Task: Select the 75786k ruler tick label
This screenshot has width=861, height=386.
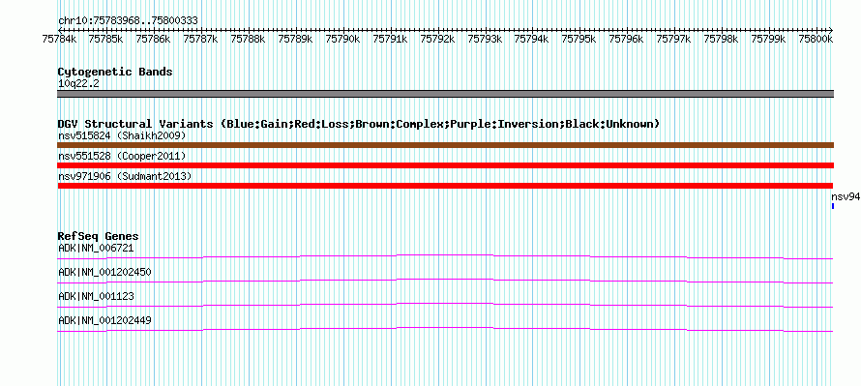Action: (x=153, y=39)
